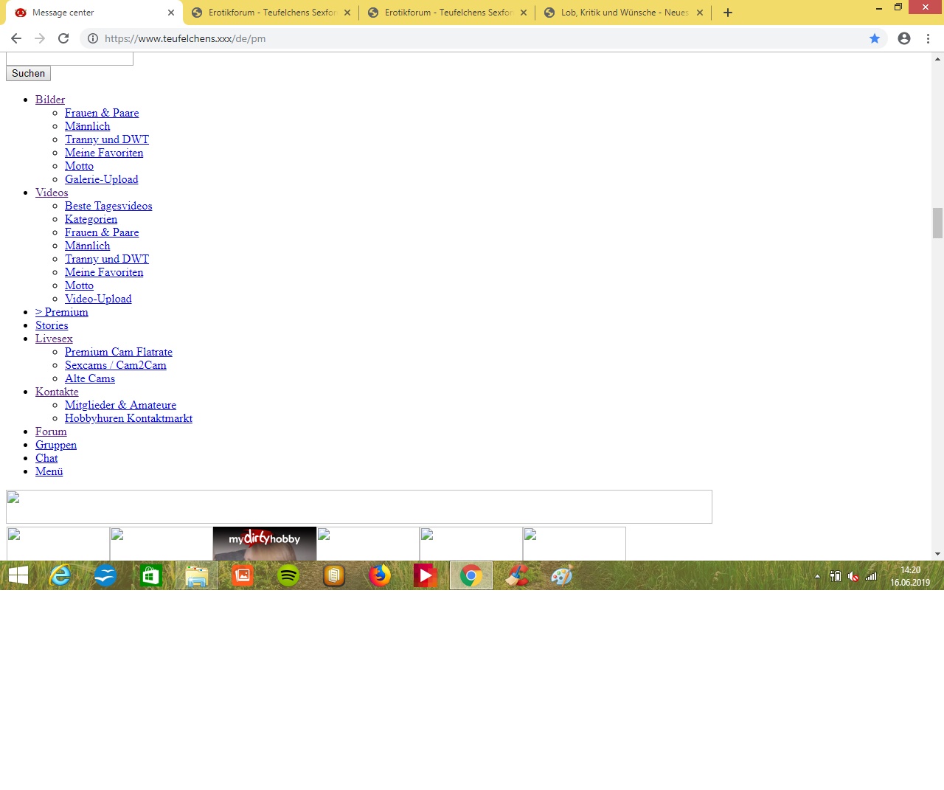
Task: Switch to the Message center tab
Action: click(88, 13)
